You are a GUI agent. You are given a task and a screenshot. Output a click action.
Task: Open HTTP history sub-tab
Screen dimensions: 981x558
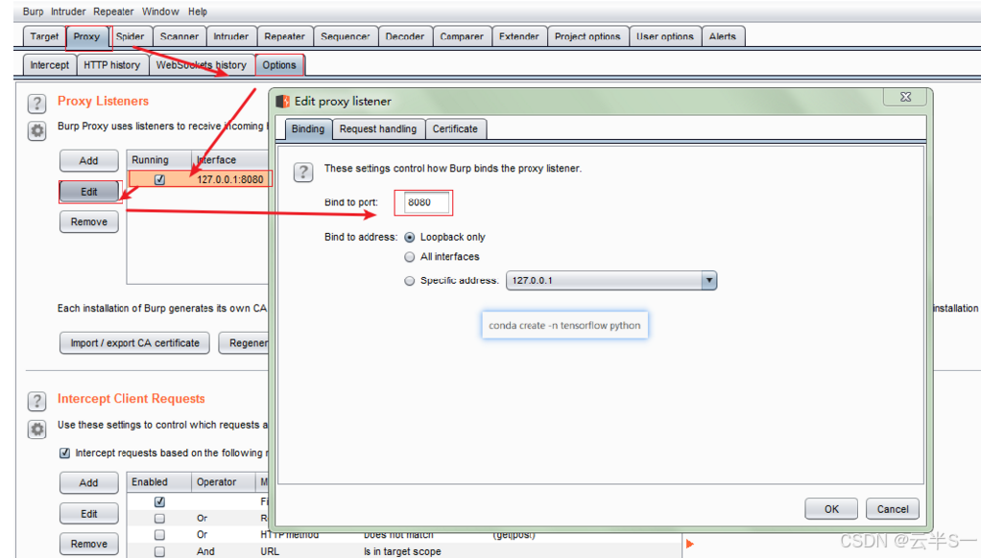[112, 65]
